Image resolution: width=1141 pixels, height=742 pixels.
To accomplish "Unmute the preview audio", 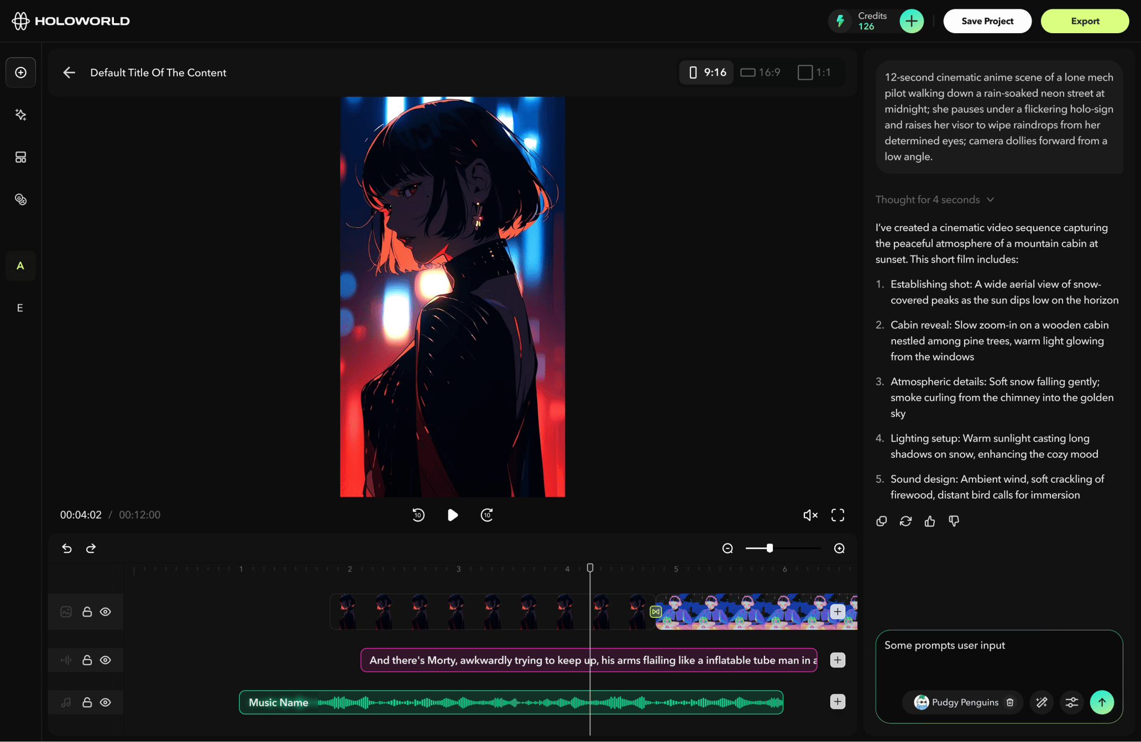I will click(x=810, y=515).
